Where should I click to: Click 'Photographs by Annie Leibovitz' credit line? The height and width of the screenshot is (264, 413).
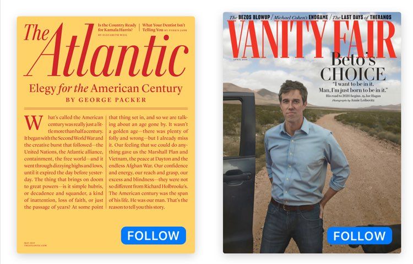[x=353, y=101]
